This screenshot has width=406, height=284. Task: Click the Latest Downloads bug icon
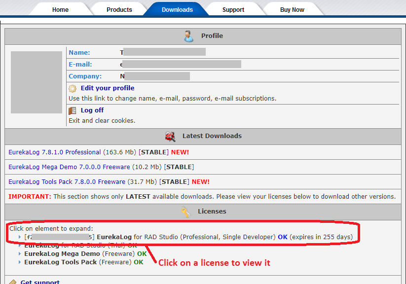(x=170, y=137)
